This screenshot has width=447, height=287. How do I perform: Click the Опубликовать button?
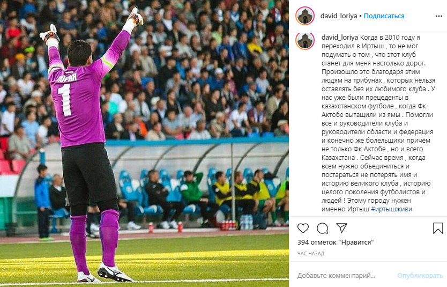pyautogui.click(x=420, y=276)
